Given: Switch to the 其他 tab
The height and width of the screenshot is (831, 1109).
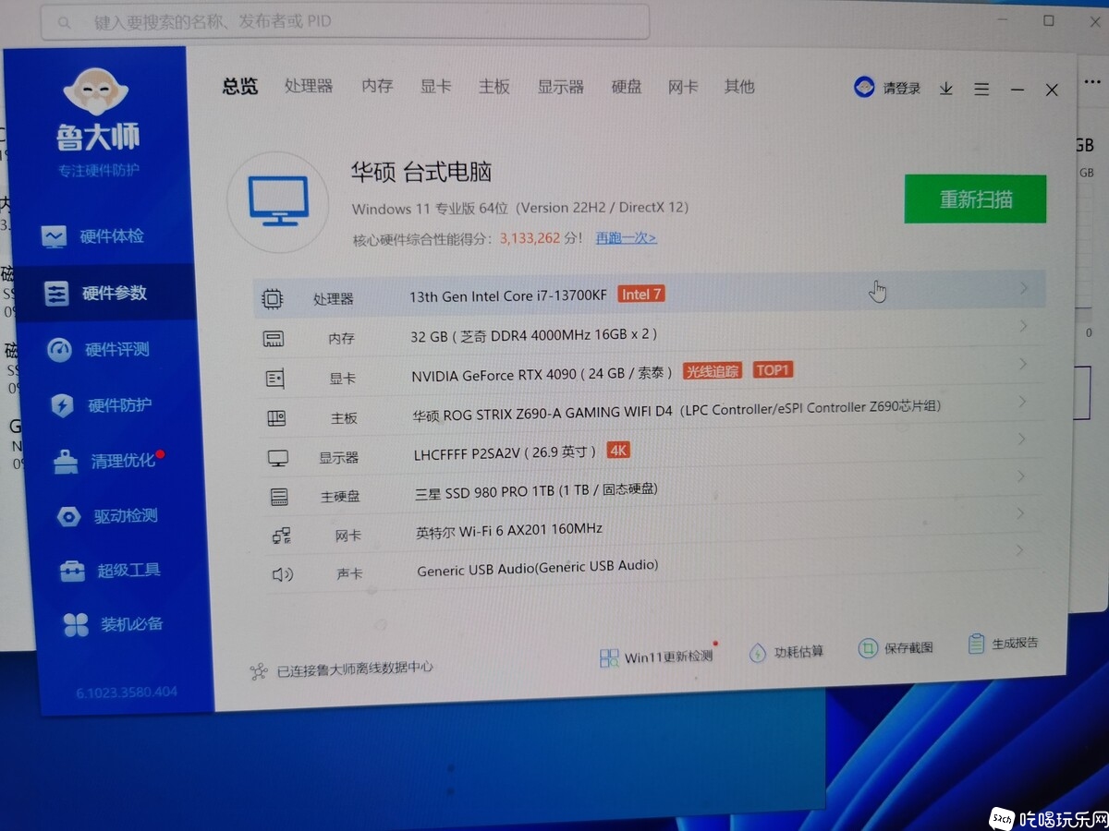Looking at the screenshot, I should (739, 87).
